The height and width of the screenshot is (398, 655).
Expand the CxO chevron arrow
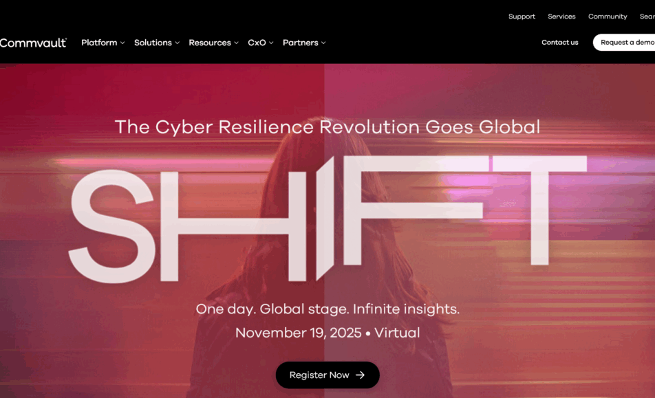pos(271,43)
